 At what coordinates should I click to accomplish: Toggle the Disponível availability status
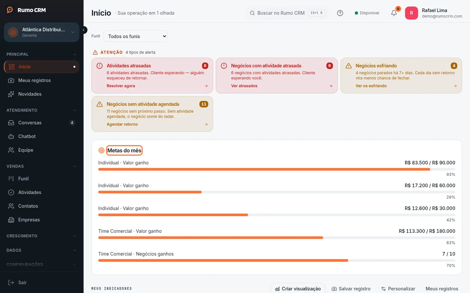(367, 13)
